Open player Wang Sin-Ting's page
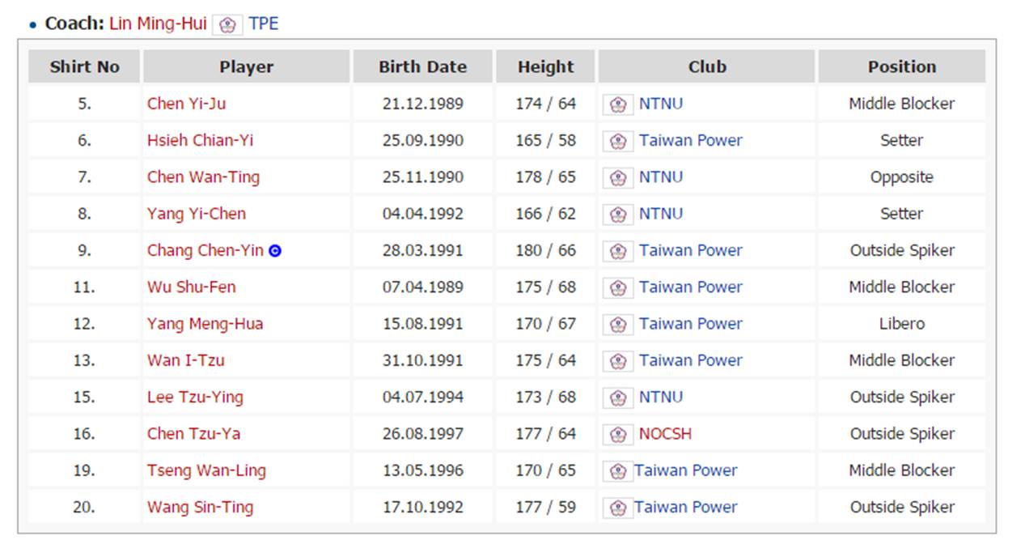Viewport: 1021px width, 553px height. [x=200, y=507]
